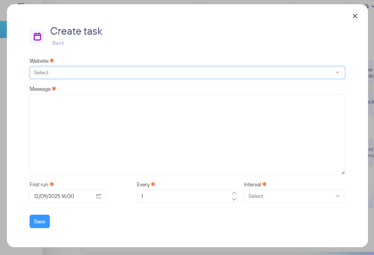
Task: Click the Interval dropdown chevron arrow
Action: tap(338, 196)
